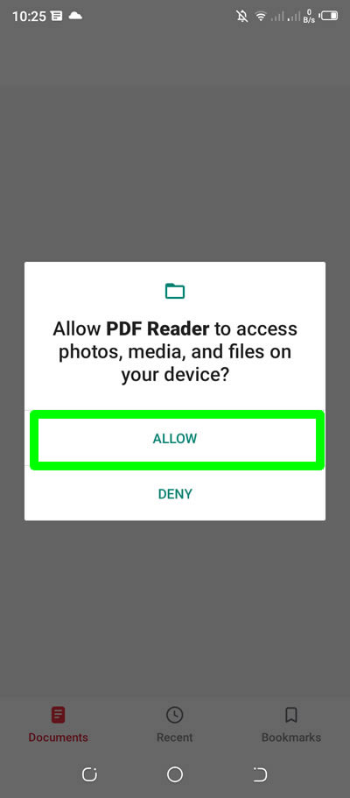Tap the network speed B/s indicator
This screenshot has height=798, width=350.
(x=309, y=17)
